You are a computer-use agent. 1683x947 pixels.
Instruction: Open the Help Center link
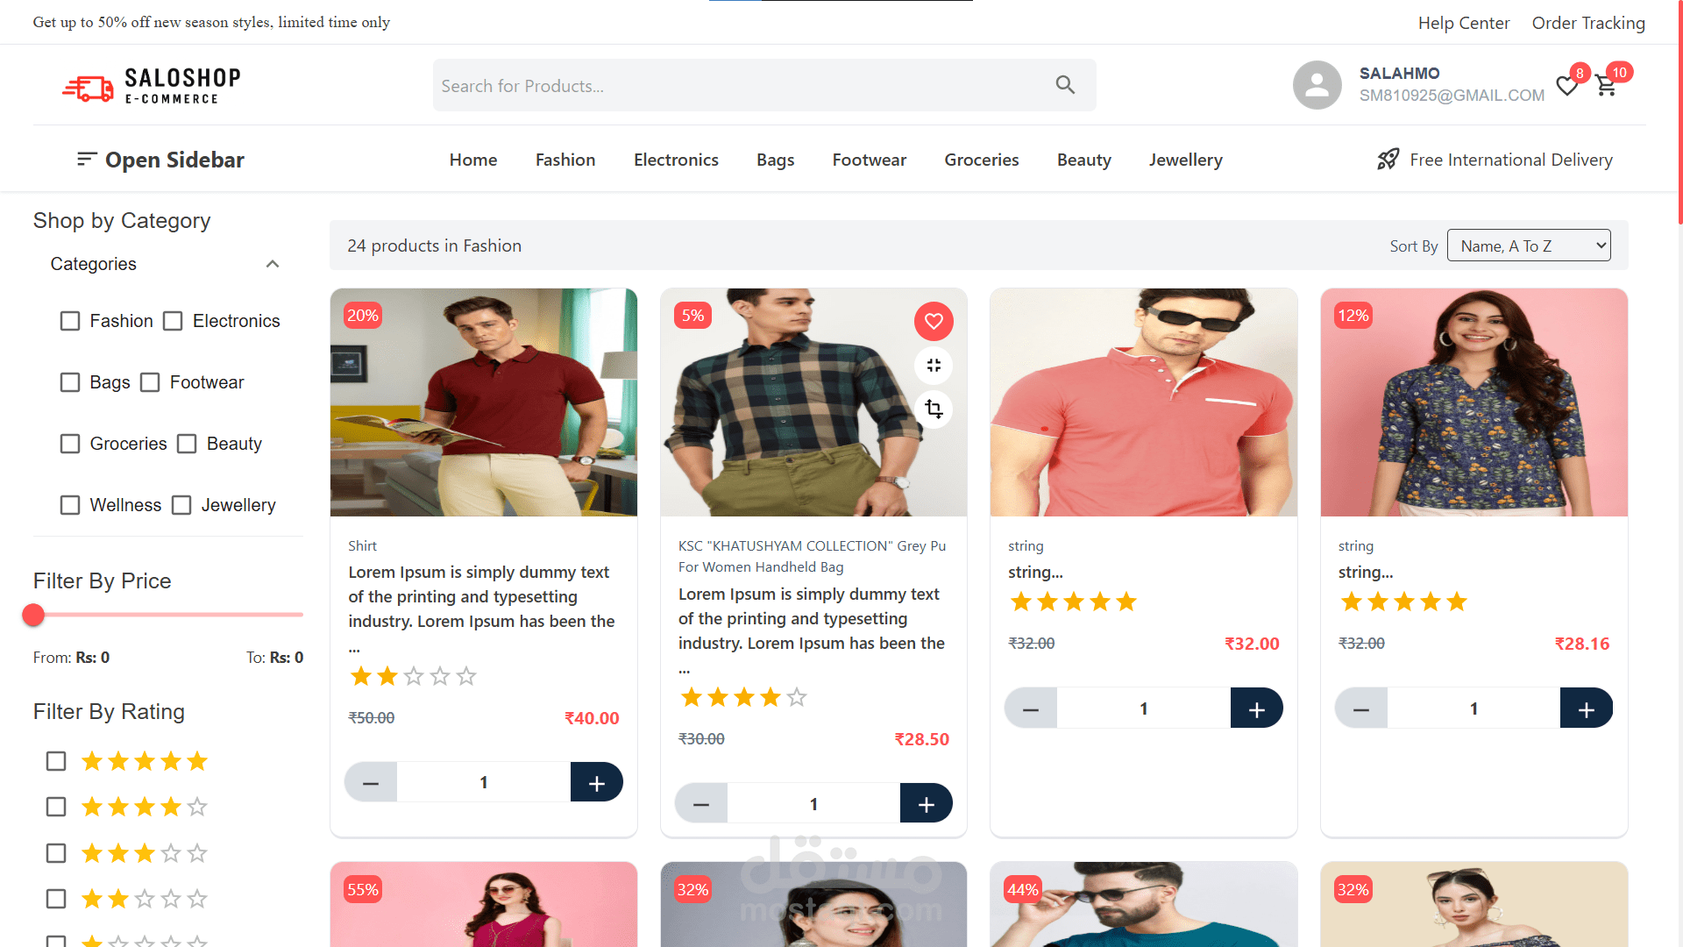pos(1463,23)
